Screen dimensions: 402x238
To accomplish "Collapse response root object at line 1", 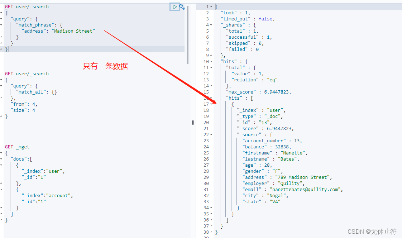I will (211, 7).
